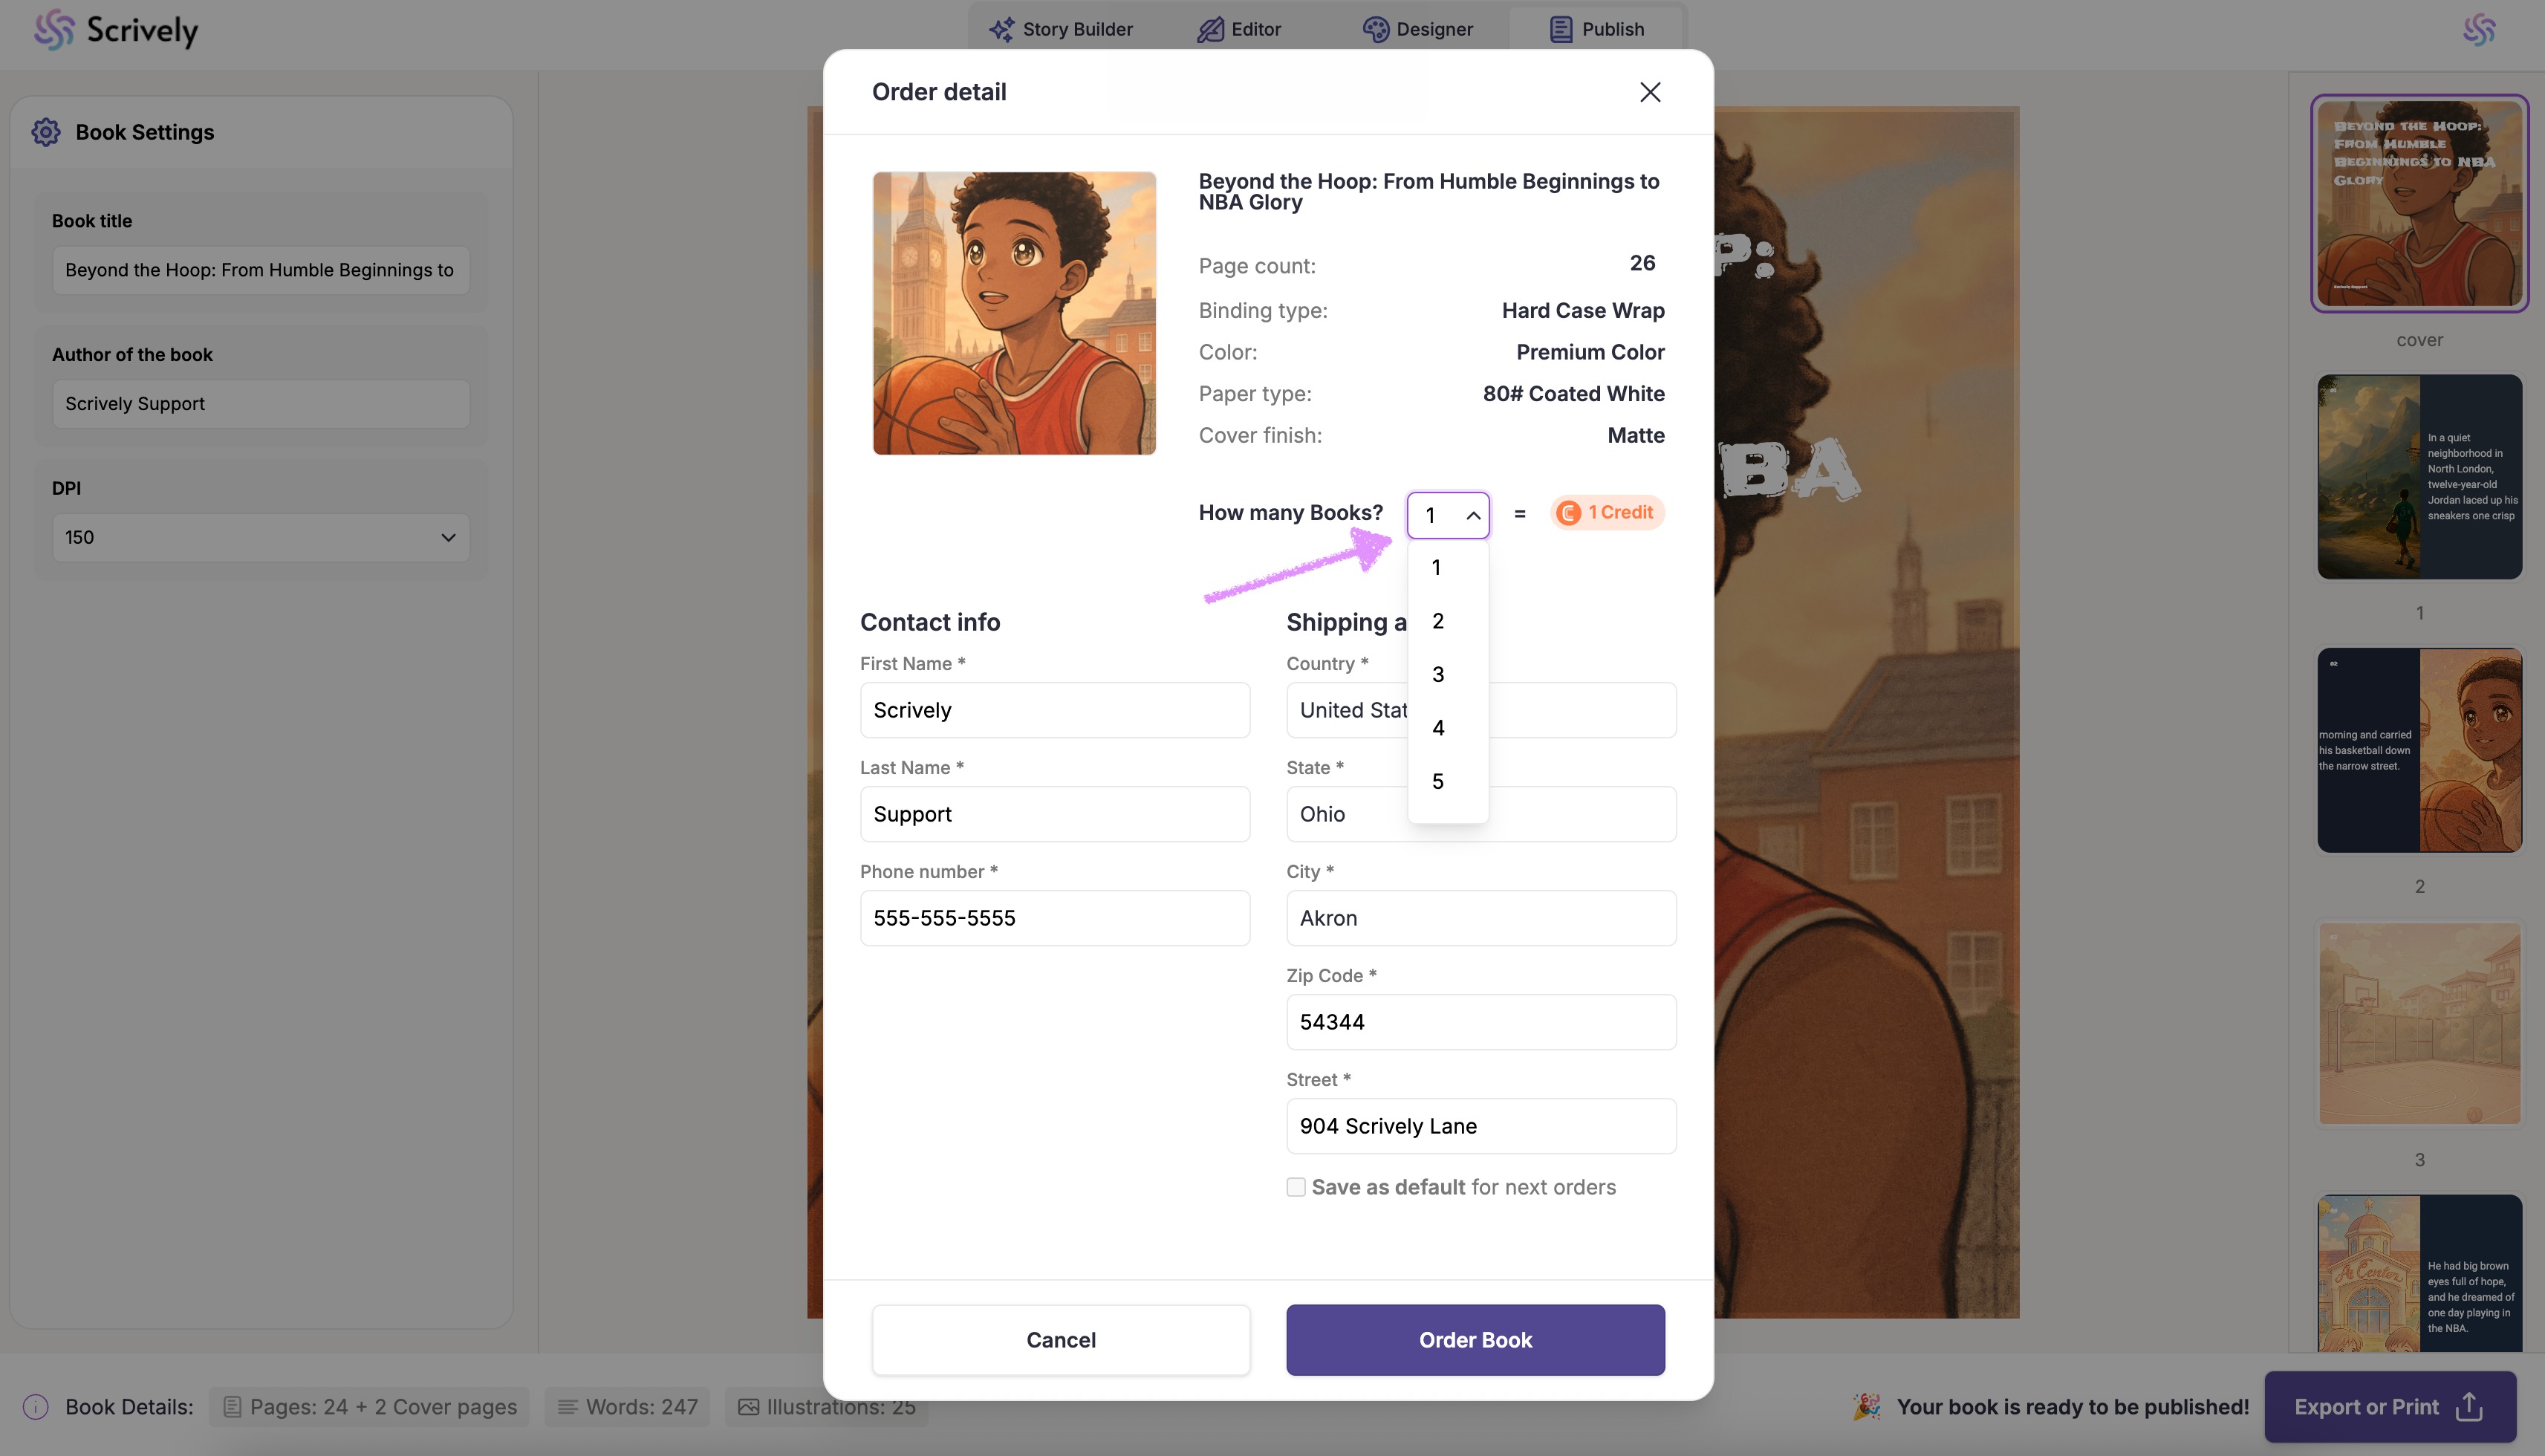The width and height of the screenshot is (2545, 1456).
Task: Click the Zip Code field
Action: 1481,1022
